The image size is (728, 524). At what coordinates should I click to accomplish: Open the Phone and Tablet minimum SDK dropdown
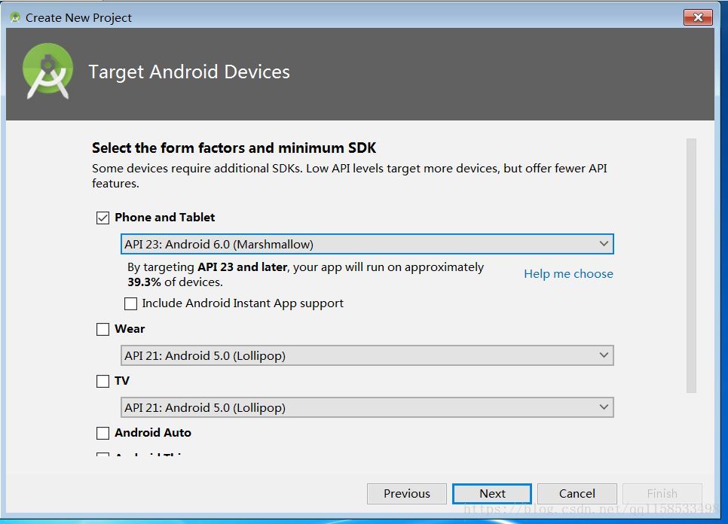367,244
